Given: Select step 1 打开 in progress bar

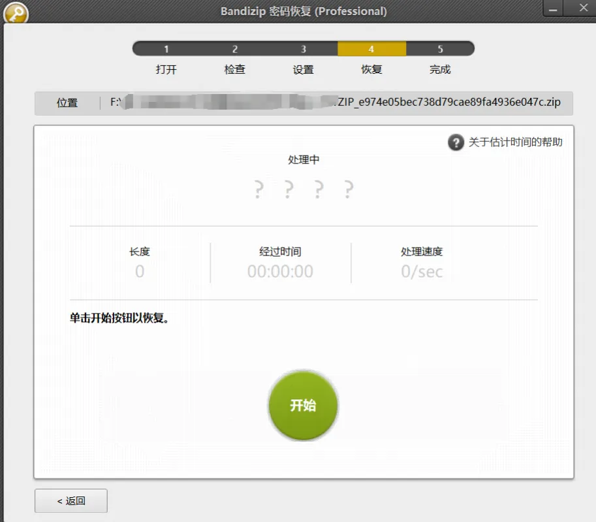Looking at the screenshot, I should pyautogui.click(x=166, y=49).
